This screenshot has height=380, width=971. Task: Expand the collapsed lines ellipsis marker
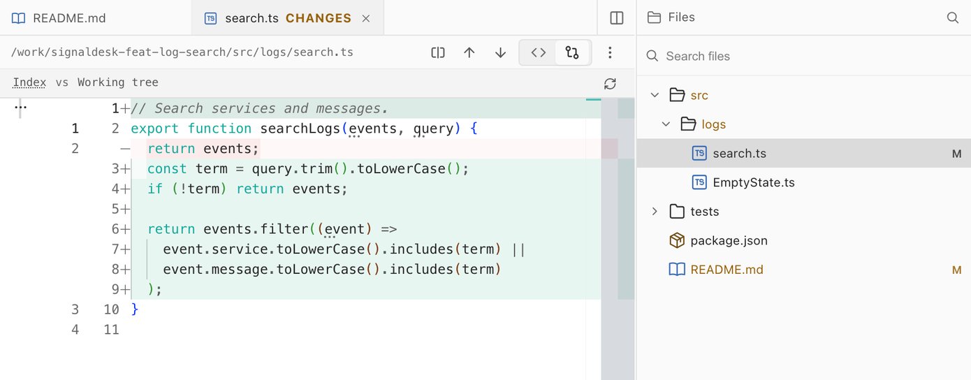coord(20,108)
